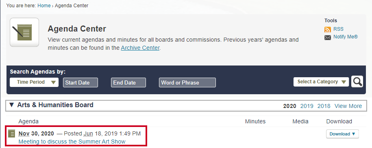Select the 2020 year tab
Screen dimensions: 372x148
(x=290, y=106)
